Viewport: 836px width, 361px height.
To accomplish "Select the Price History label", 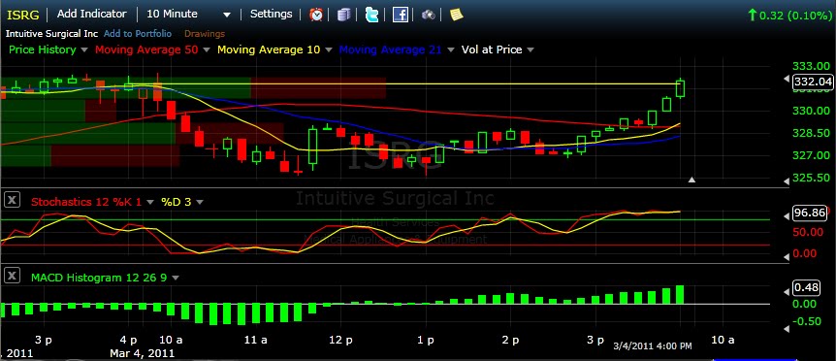I will (x=43, y=49).
